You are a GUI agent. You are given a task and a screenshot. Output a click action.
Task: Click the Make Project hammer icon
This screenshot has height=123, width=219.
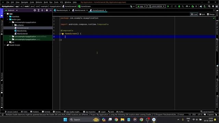131,6
